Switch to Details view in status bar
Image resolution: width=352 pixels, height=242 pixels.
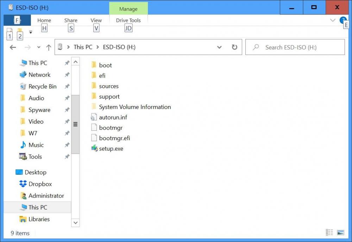(x=329, y=232)
